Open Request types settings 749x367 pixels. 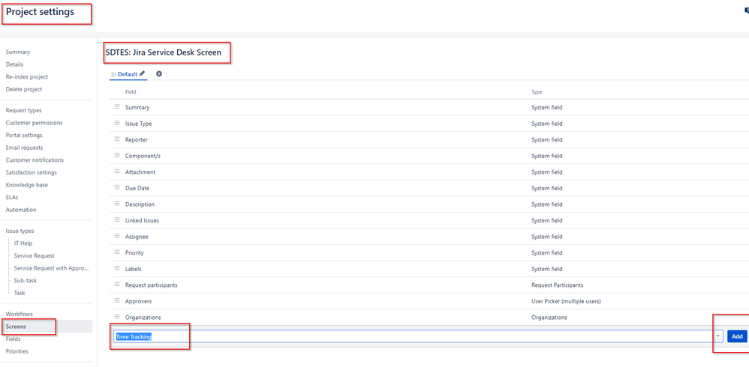point(24,111)
